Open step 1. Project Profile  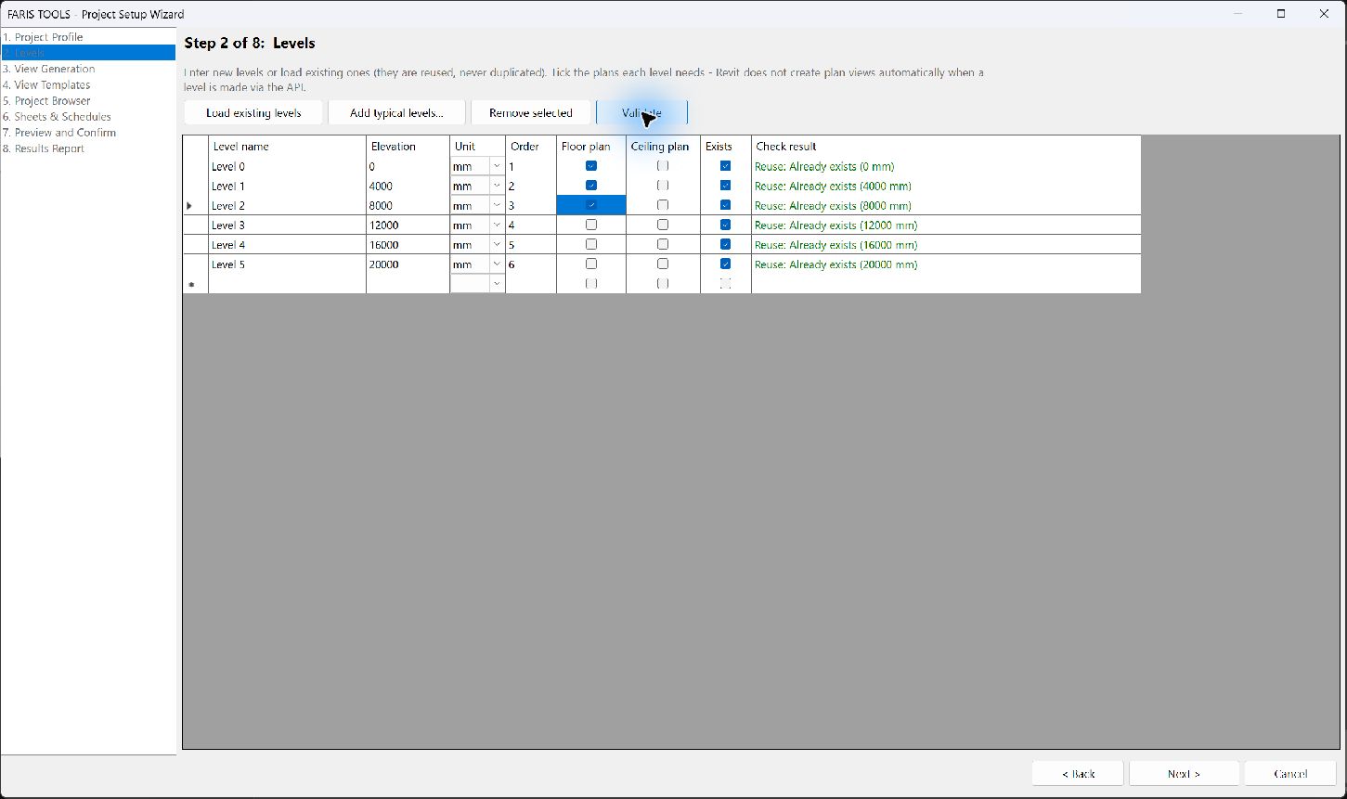[x=43, y=37]
